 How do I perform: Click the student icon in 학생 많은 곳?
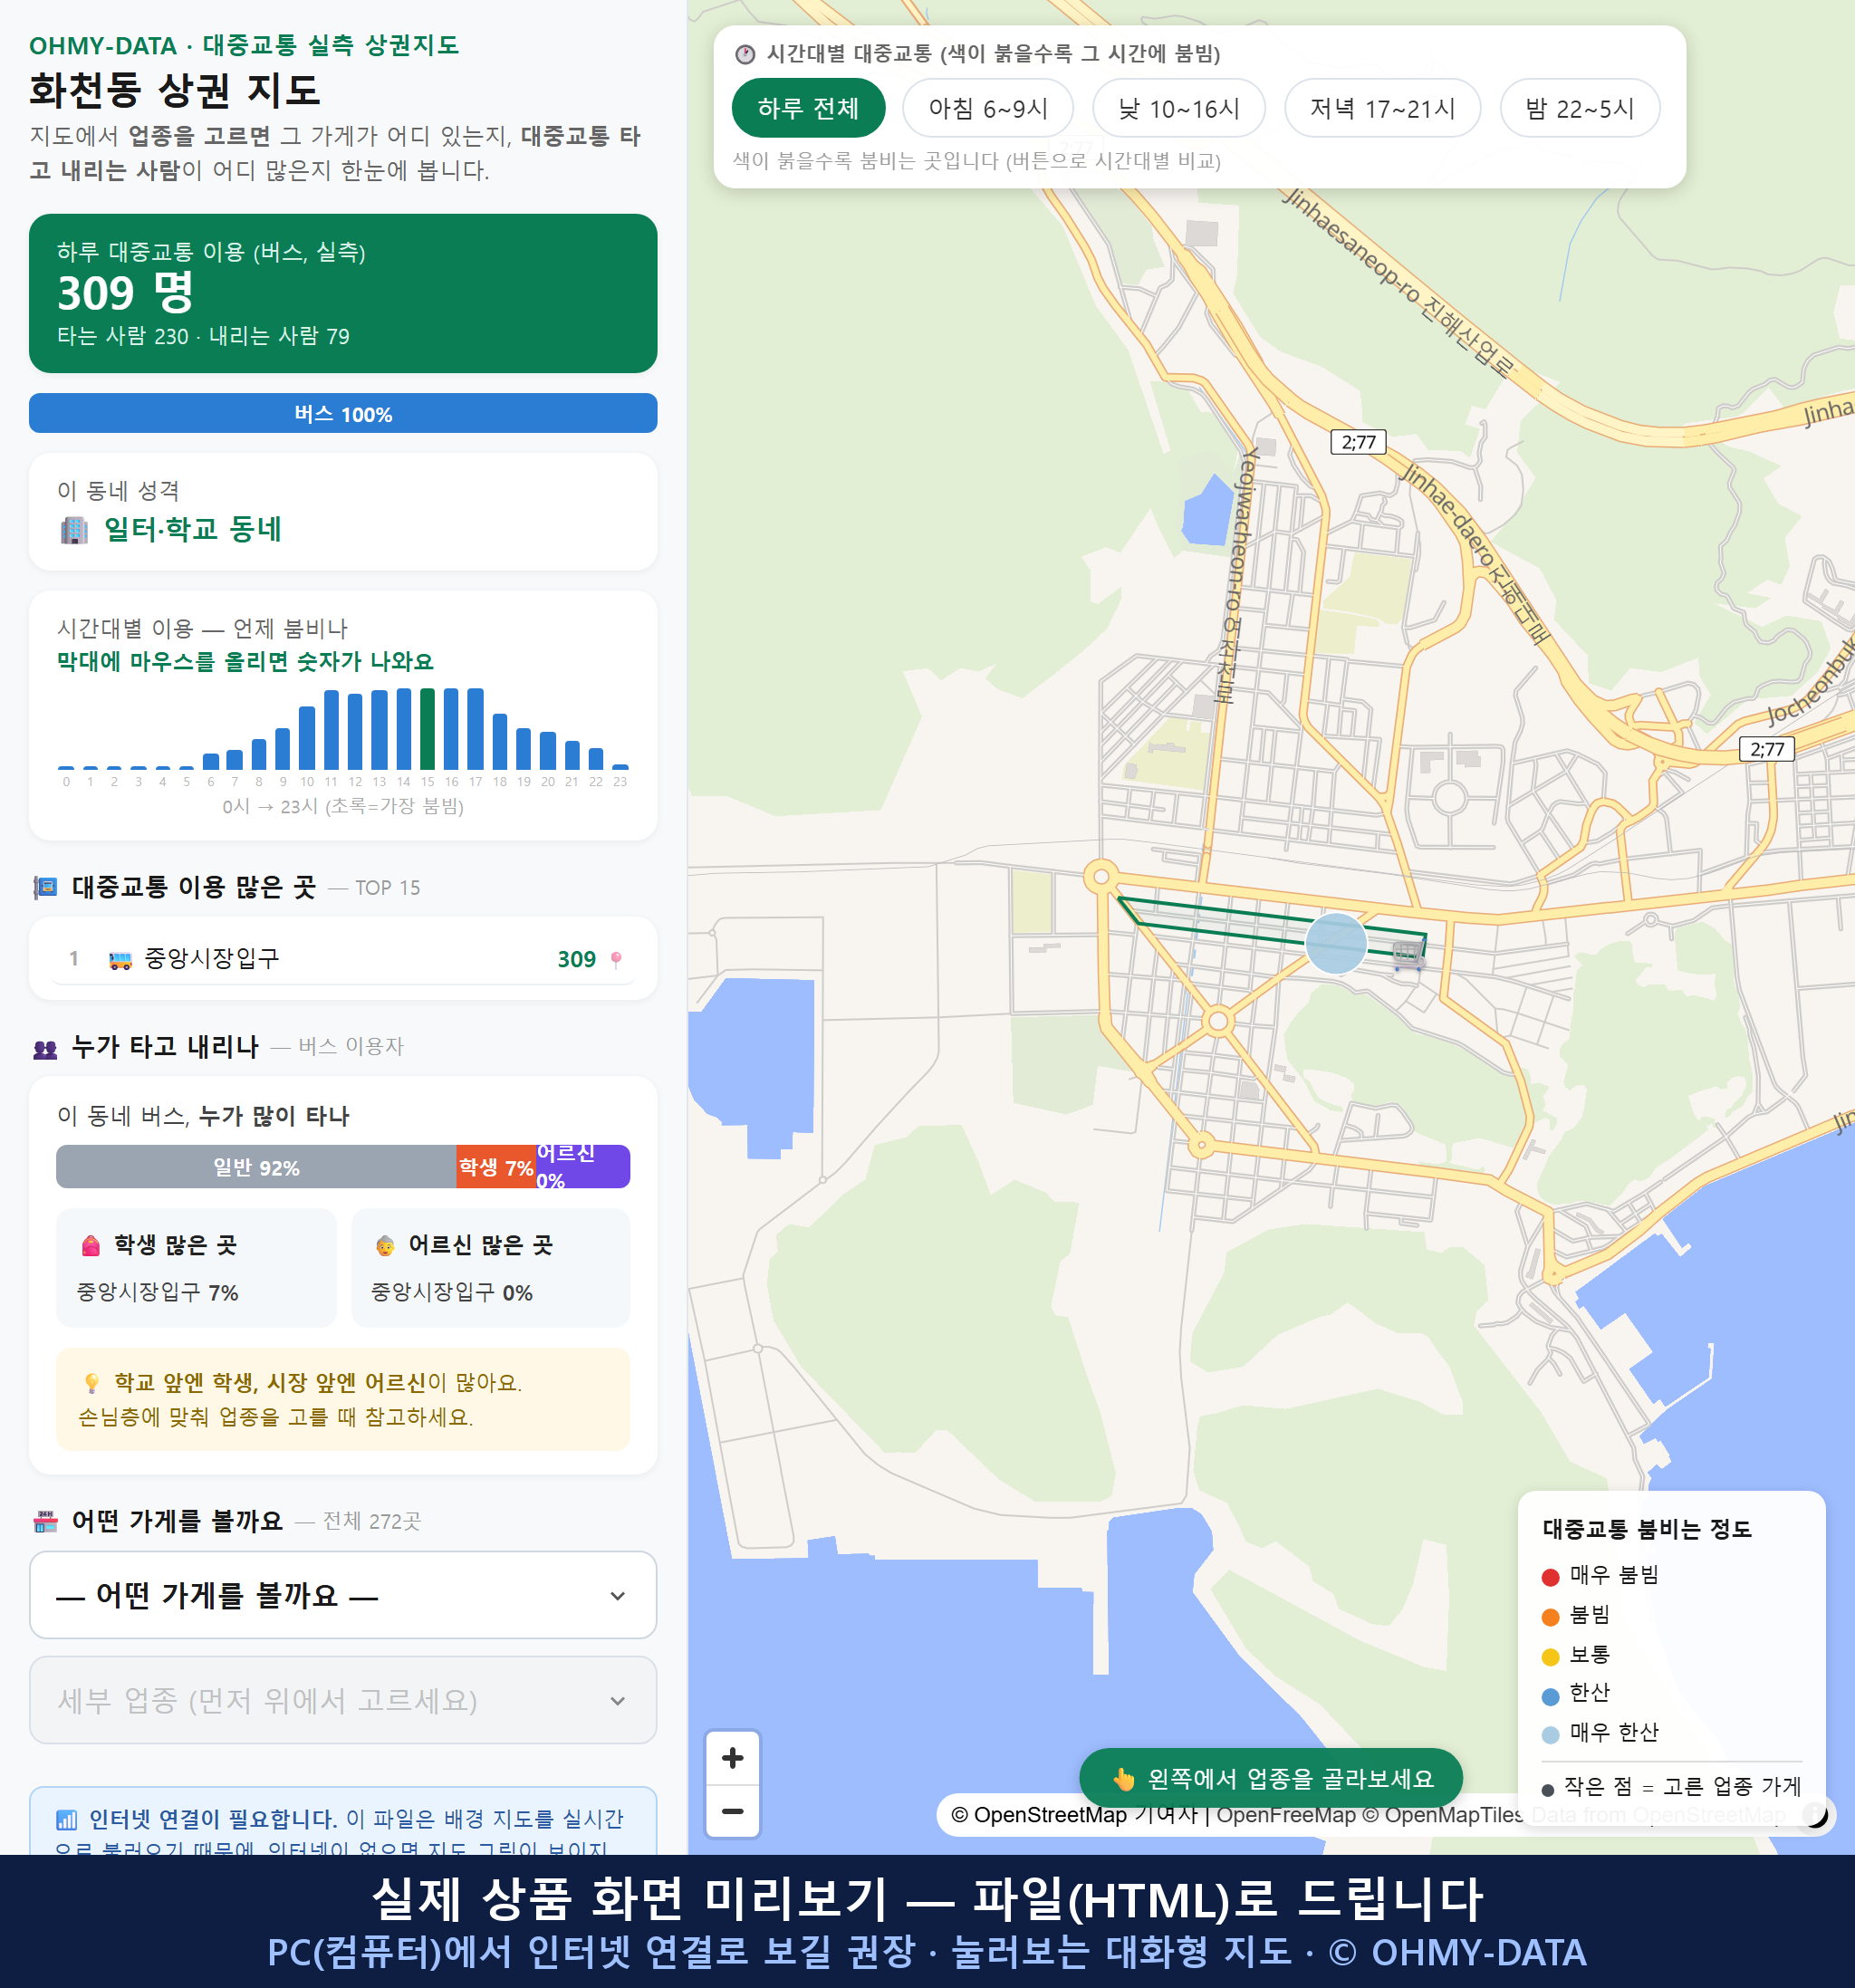coord(91,1245)
